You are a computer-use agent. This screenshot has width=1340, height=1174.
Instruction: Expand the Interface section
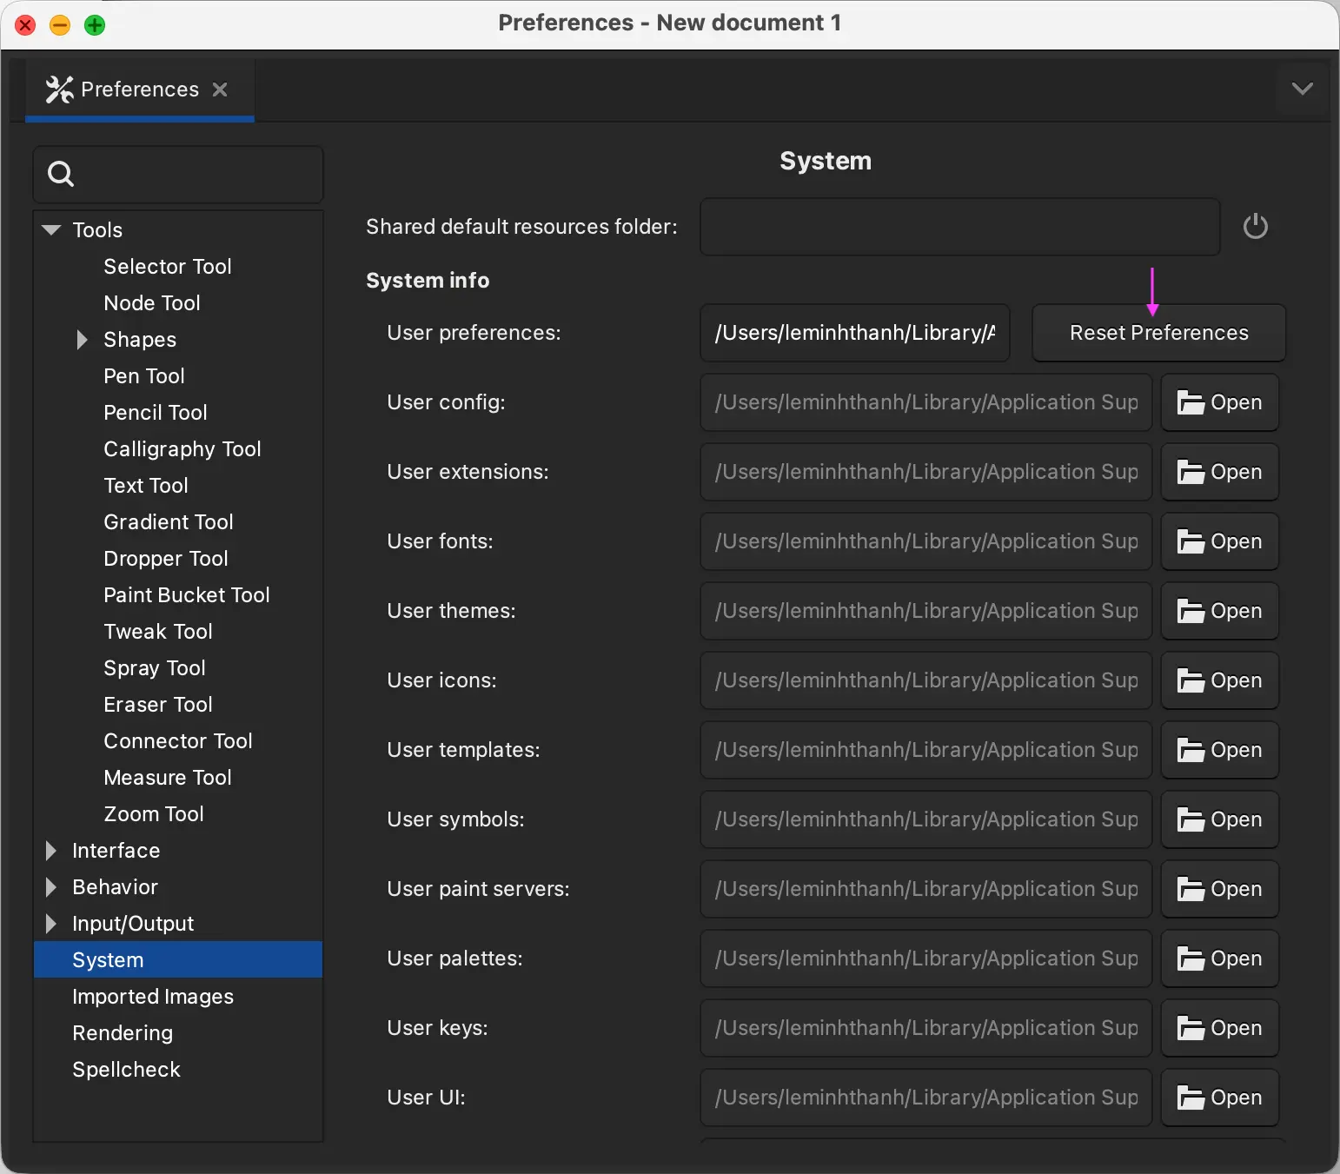pyautogui.click(x=50, y=851)
